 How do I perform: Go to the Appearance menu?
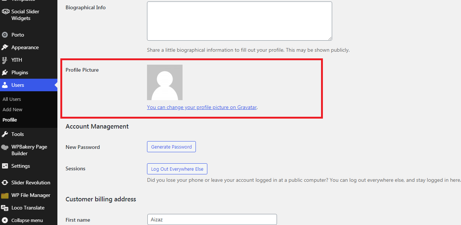click(29, 47)
